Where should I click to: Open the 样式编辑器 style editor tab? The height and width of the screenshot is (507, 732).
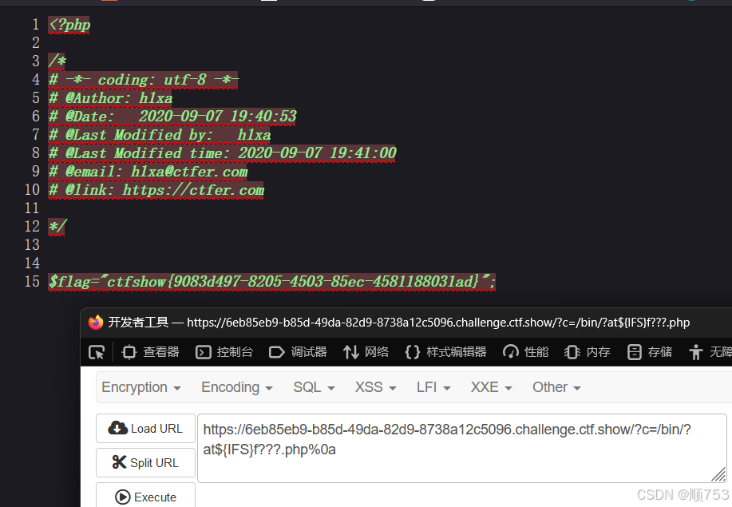[446, 352]
